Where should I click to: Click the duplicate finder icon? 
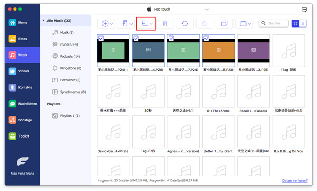tap(224, 23)
